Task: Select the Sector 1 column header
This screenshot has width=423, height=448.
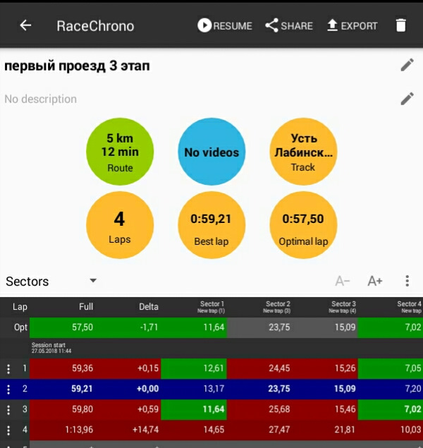Action: 211,307
